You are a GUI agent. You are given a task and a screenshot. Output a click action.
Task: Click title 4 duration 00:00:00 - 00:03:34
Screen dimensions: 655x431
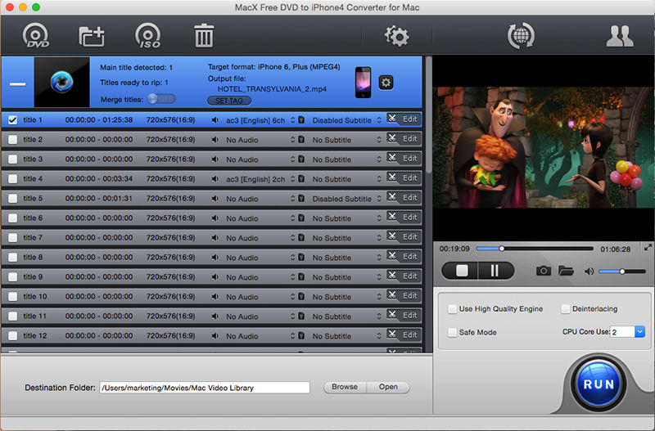click(x=99, y=178)
